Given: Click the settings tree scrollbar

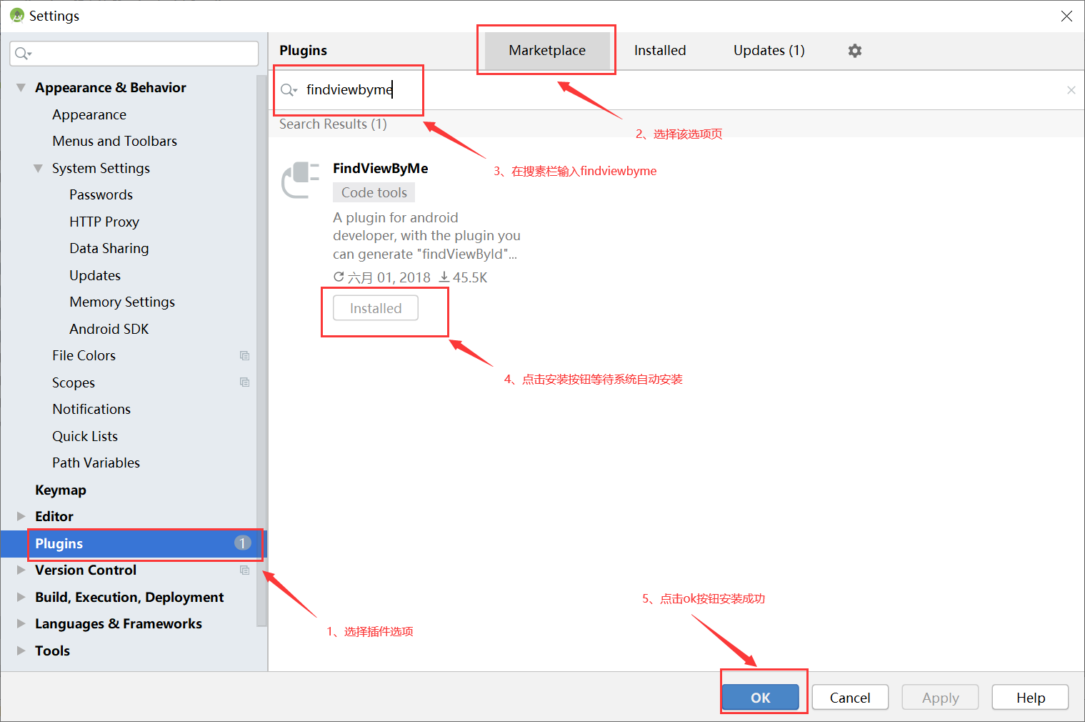Looking at the screenshot, I should 261,350.
